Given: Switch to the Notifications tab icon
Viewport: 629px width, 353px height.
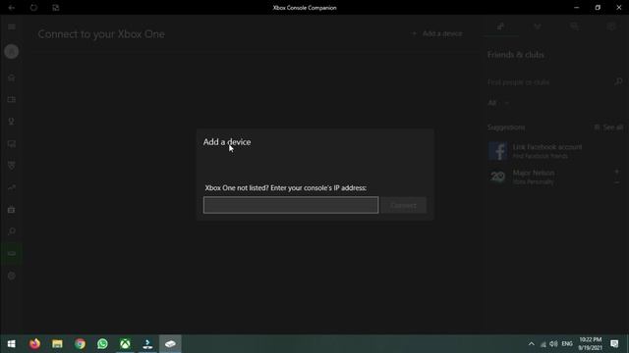Looking at the screenshot, I should pos(611,26).
